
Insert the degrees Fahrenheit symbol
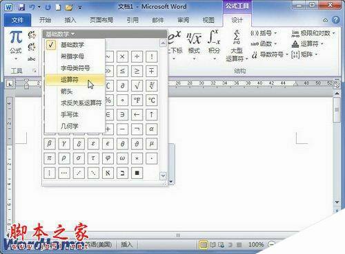[x=137, y=100]
